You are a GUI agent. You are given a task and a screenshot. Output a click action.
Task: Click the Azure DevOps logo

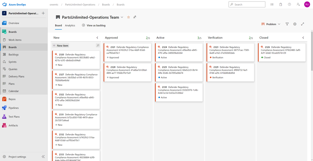(4, 4)
